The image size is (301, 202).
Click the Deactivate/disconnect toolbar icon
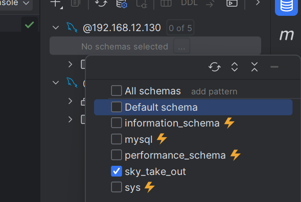pos(142,4)
